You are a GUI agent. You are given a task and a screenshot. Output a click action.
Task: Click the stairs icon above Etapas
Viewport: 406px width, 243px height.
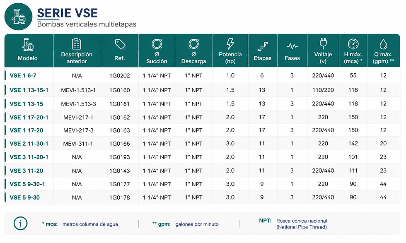coord(263,47)
